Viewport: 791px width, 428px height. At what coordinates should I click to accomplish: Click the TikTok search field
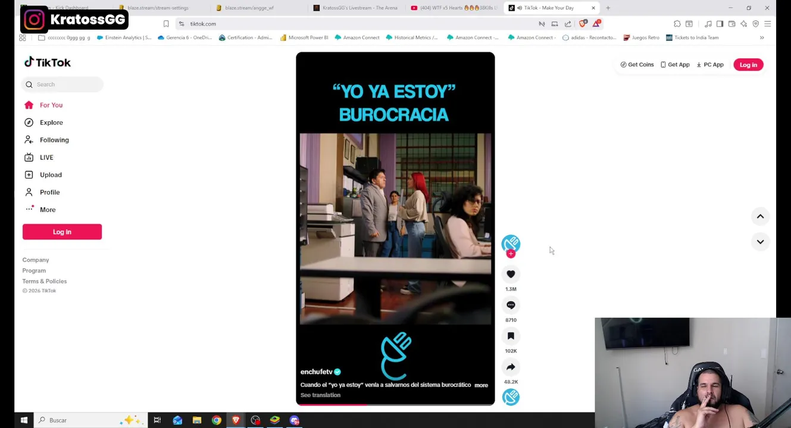[x=62, y=84]
